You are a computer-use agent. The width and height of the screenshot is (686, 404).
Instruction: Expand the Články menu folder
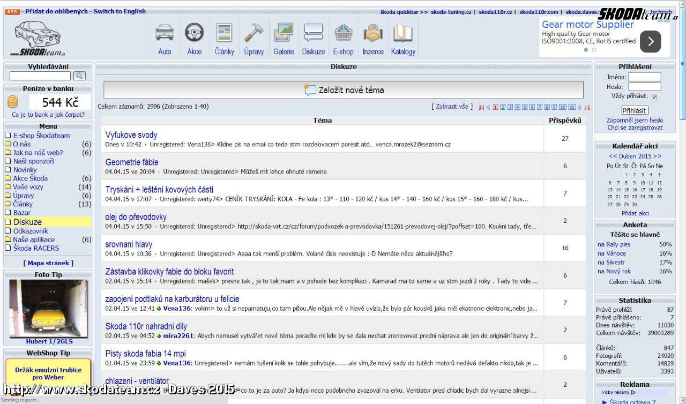pyautogui.click(x=8, y=204)
